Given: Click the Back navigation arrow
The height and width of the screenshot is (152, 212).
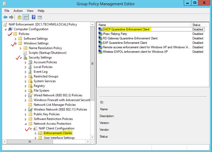Looking at the screenshot, I should (x=6, y=17).
